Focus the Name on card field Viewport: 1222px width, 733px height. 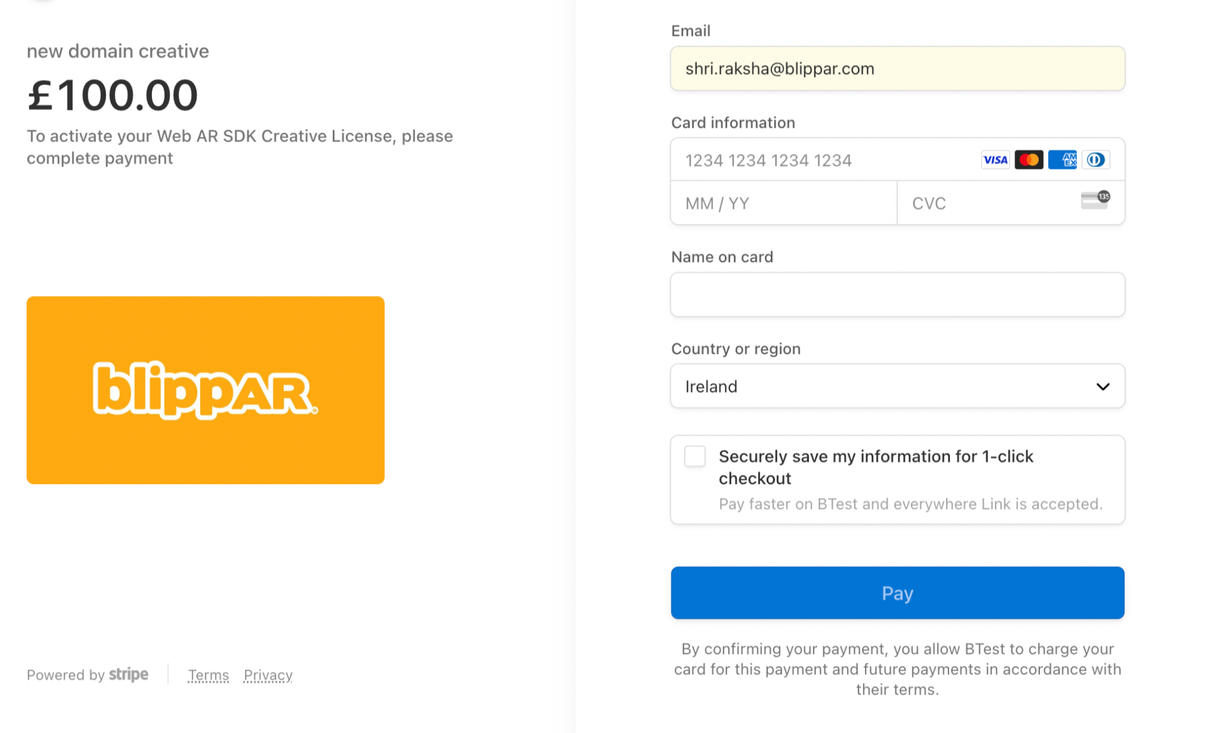[897, 295]
